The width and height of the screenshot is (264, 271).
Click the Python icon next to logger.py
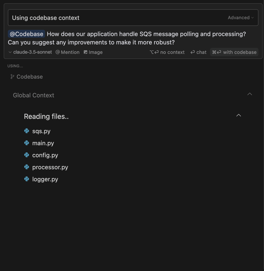(x=26, y=179)
